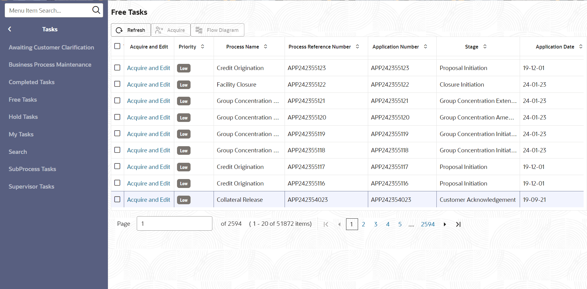
Task: Sort by Stage column arrows
Action: (485, 47)
